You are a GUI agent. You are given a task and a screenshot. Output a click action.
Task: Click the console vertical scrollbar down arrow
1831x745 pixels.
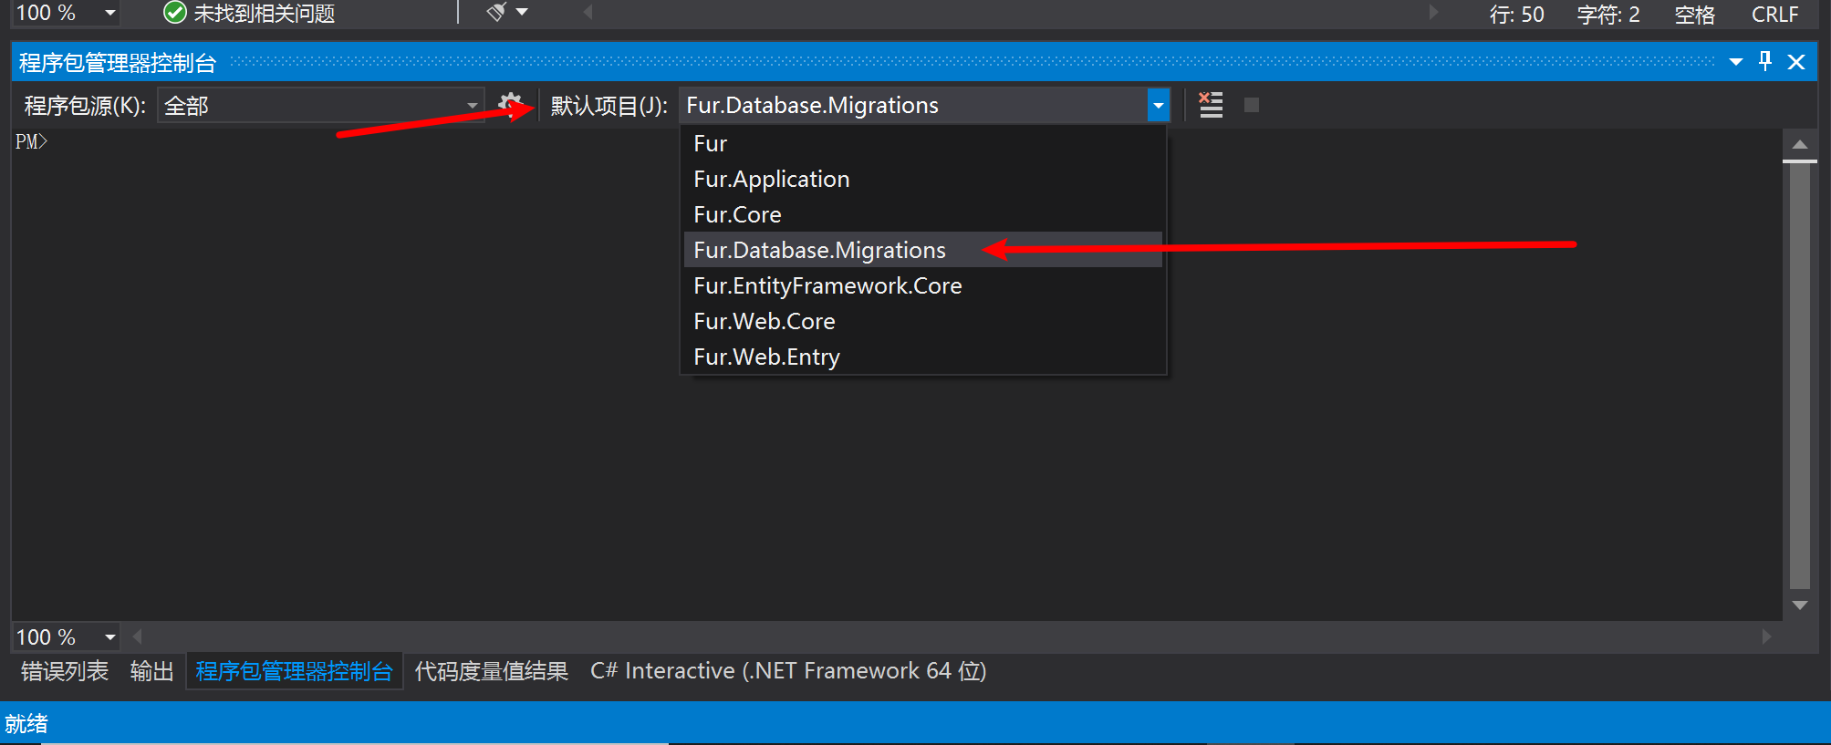[1800, 605]
